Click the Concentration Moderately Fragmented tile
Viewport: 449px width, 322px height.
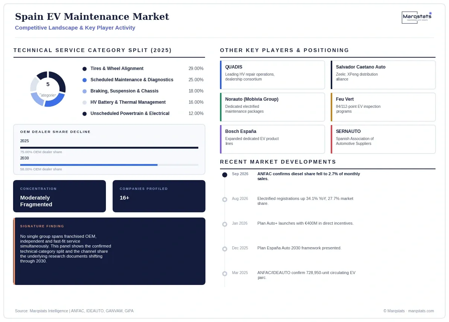[x=59, y=196]
